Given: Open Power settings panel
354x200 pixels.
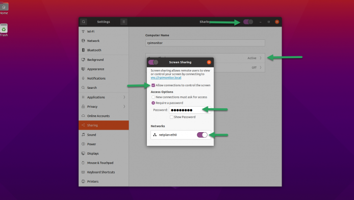Looking at the screenshot, I should point(104,144).
